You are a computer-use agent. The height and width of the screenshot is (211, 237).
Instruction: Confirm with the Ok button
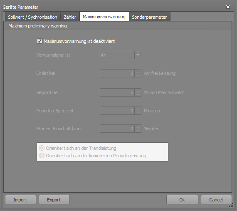[182, 200]
